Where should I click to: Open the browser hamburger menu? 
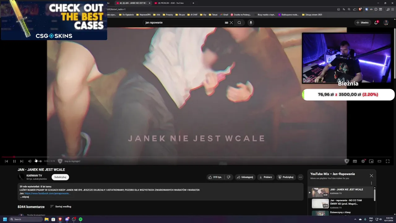click(x=392, y=9)
